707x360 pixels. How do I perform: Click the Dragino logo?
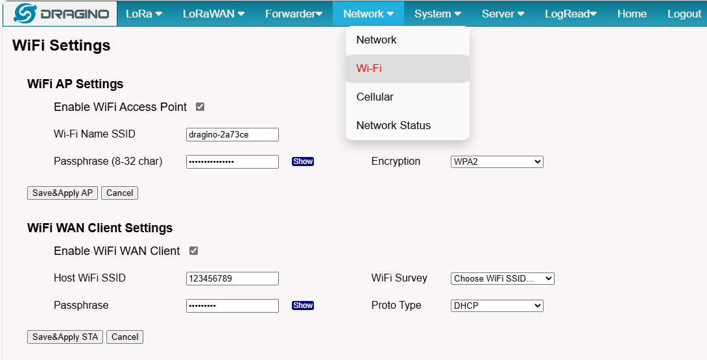tap(61, 14)
